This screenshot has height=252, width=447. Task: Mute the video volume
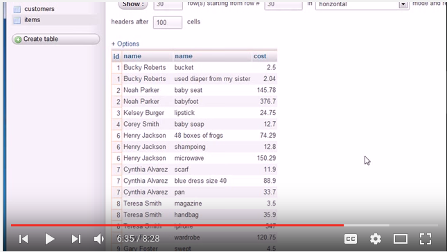pos(98,239)
